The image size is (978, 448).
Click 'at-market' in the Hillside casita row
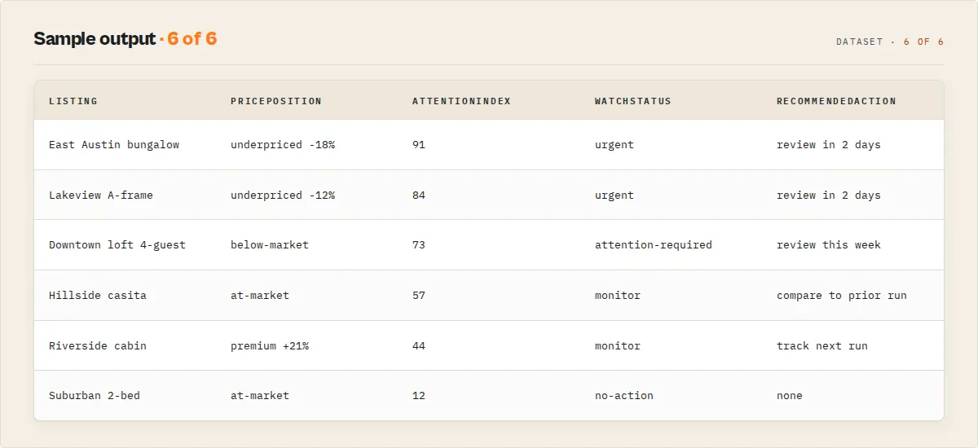click(260, 296)
